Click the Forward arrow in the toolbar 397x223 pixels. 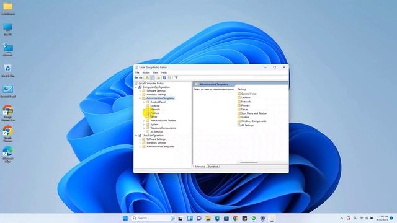point(141,78)
